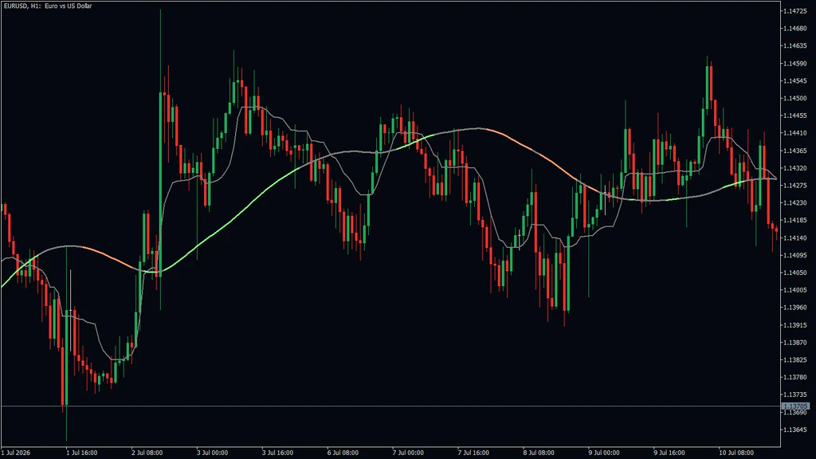Image resolution: width=816 pixels, height=459 pixels.
Task: Click price label 1.13645 on axis
Action: coord(795,430)
